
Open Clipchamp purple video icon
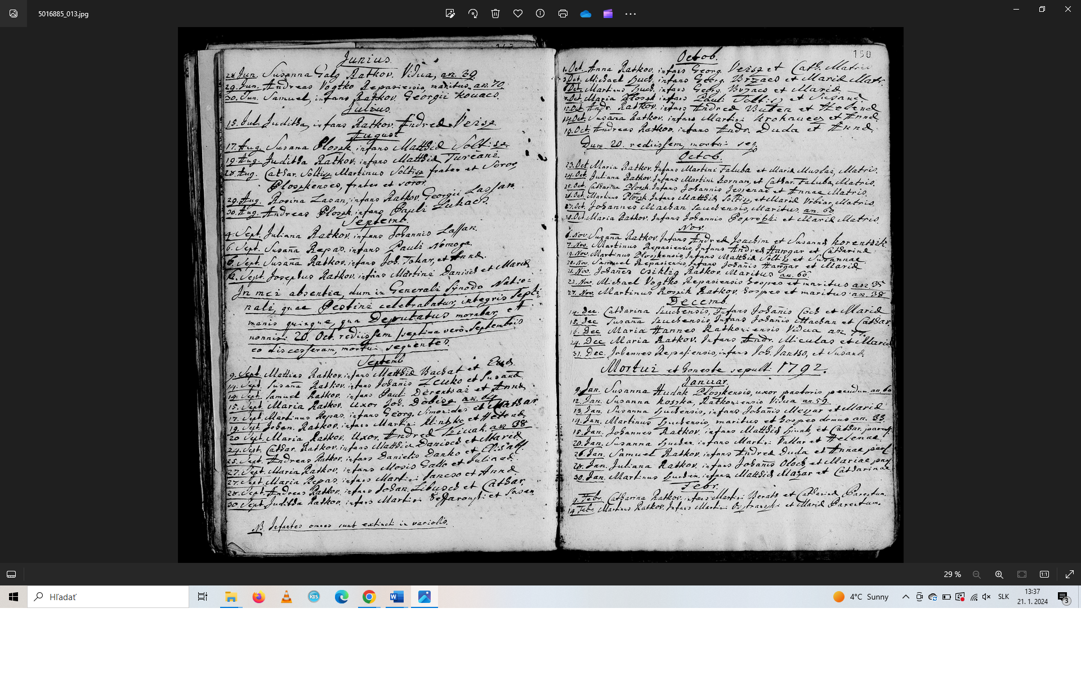click(x=608, y=14)
